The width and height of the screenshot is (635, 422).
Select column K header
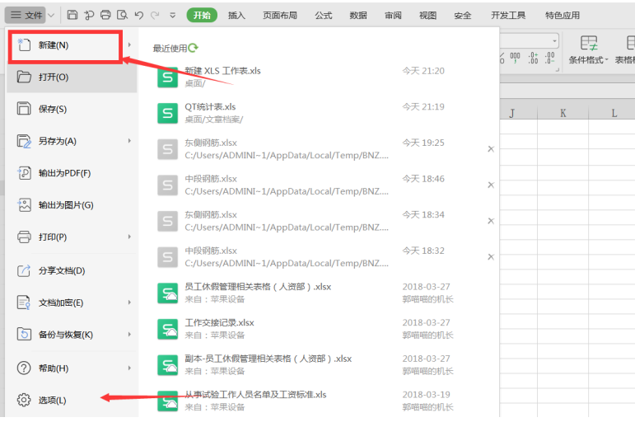click(563, 113)
